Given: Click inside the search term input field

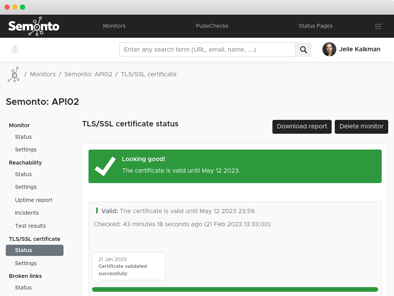Looking at the screenshot, I should click(x=207, y=49).
